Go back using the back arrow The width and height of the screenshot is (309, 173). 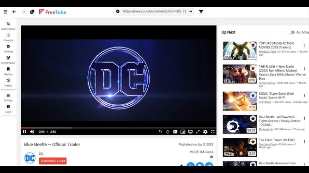tap(14, 12)
